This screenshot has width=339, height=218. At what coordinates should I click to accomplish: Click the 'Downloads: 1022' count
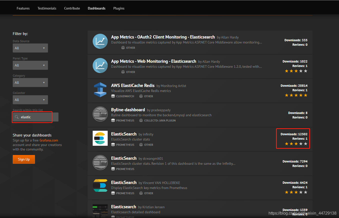click(x=295, y=61)
